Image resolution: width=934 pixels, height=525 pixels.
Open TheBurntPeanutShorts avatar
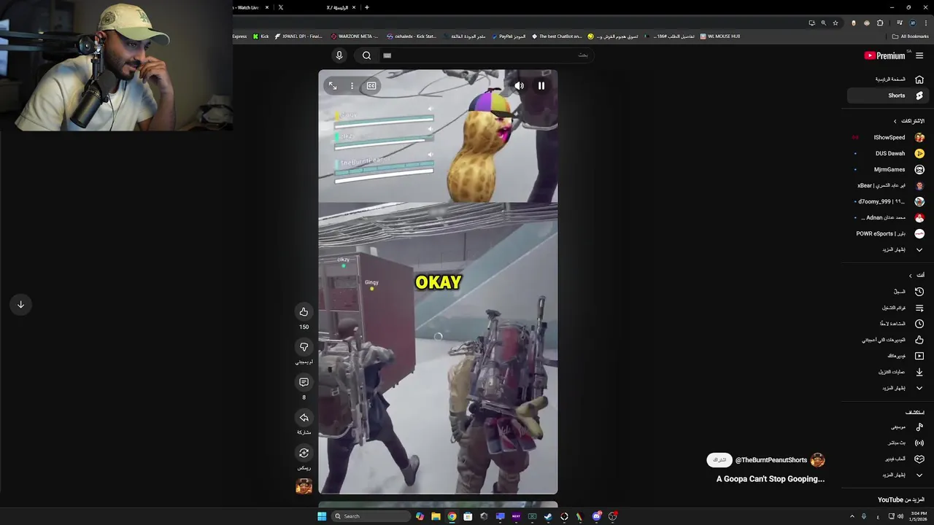(x=818, y=460)
